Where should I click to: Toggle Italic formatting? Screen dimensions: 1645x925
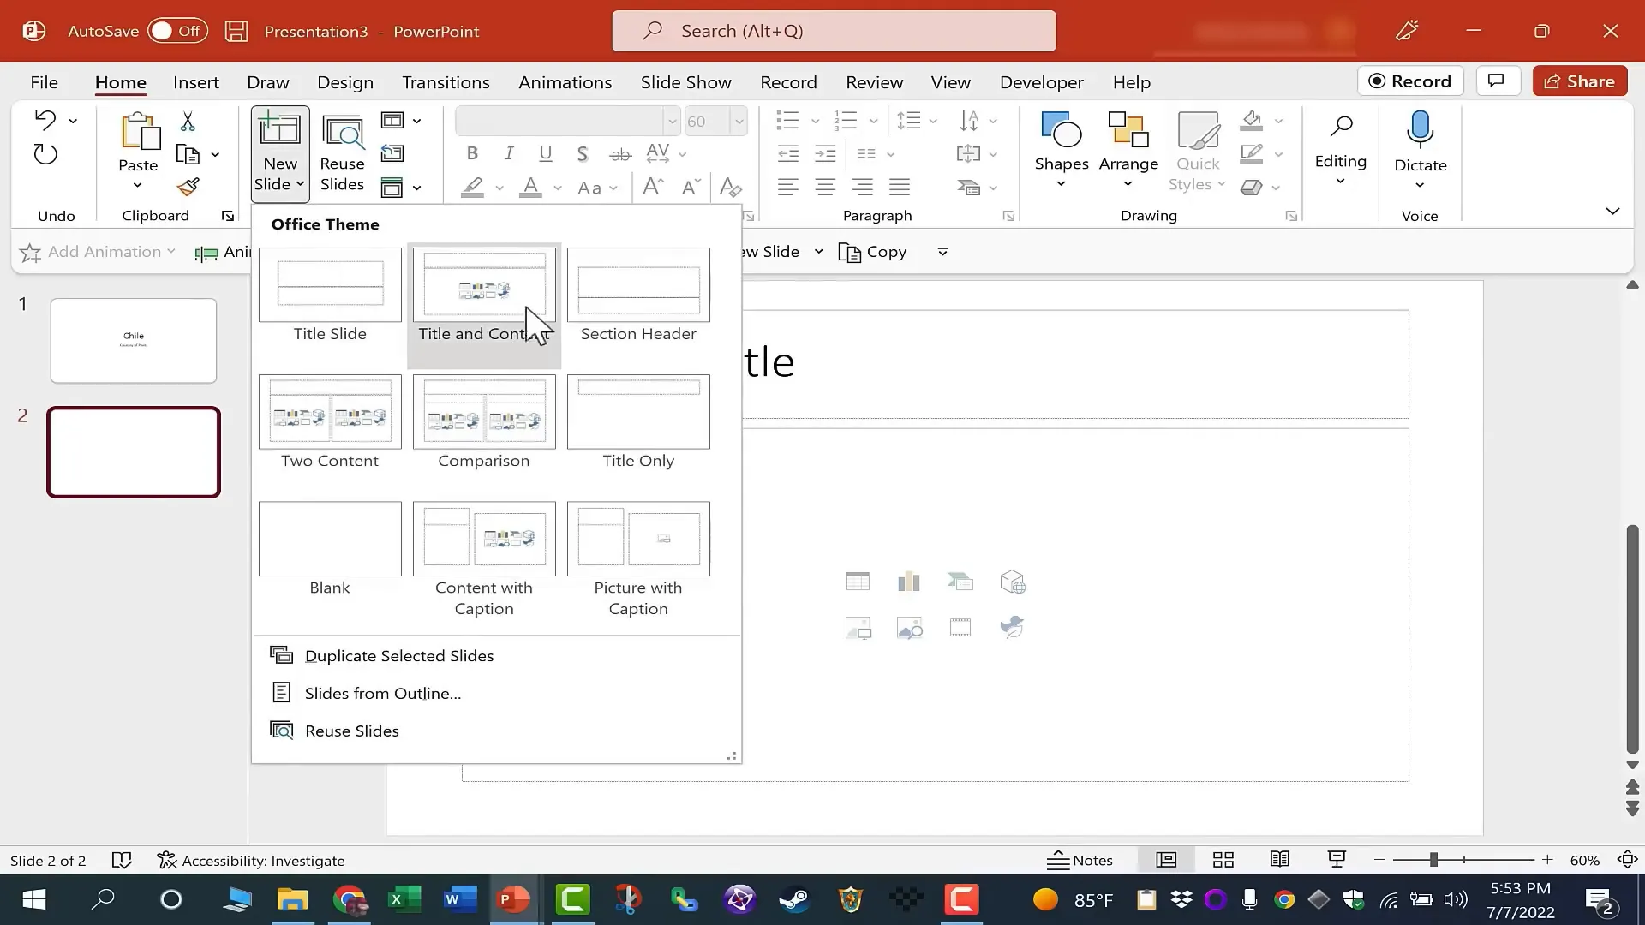click(509, 154)
